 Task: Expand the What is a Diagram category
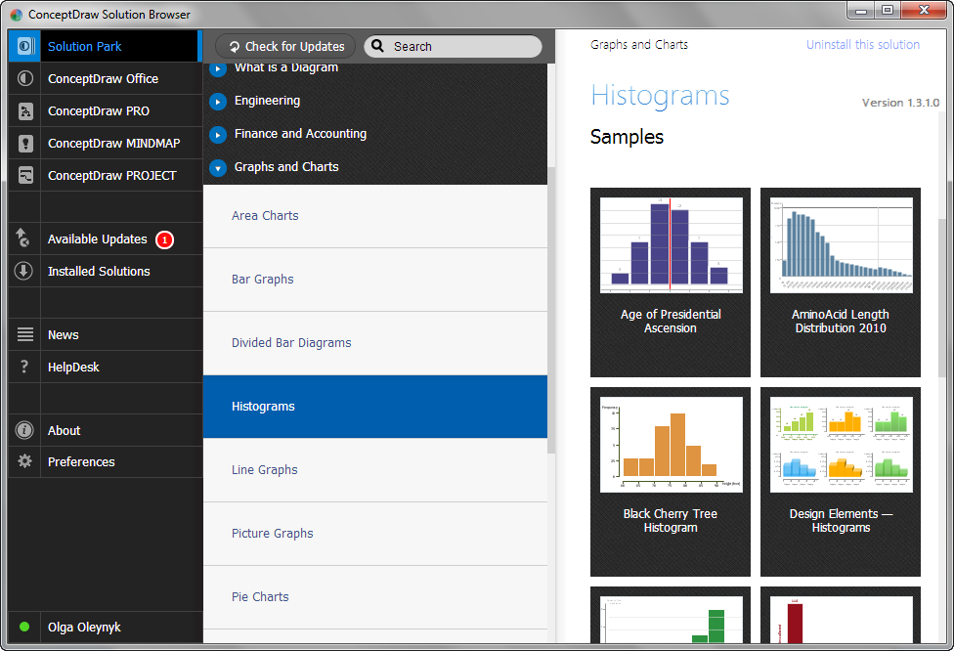pyautogui.click(x=218, y=69)
